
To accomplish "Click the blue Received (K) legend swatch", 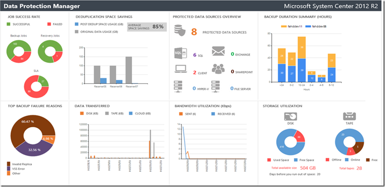I will [213, 114].
